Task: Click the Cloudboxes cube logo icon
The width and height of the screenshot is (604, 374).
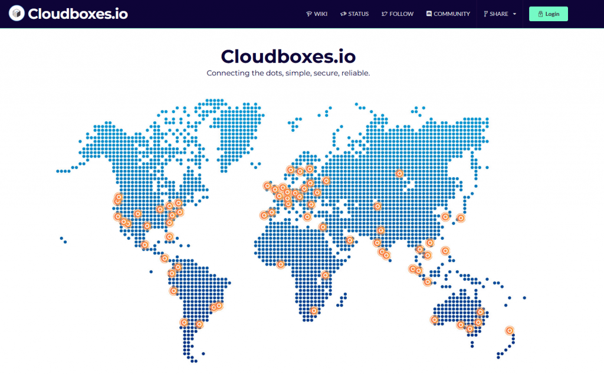Action: pyautogui.click(x=17, y=14)
